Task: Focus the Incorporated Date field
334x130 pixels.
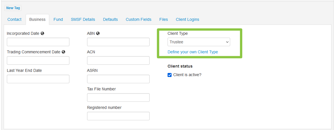Action: pyautogui.click(x=38, y=42)
